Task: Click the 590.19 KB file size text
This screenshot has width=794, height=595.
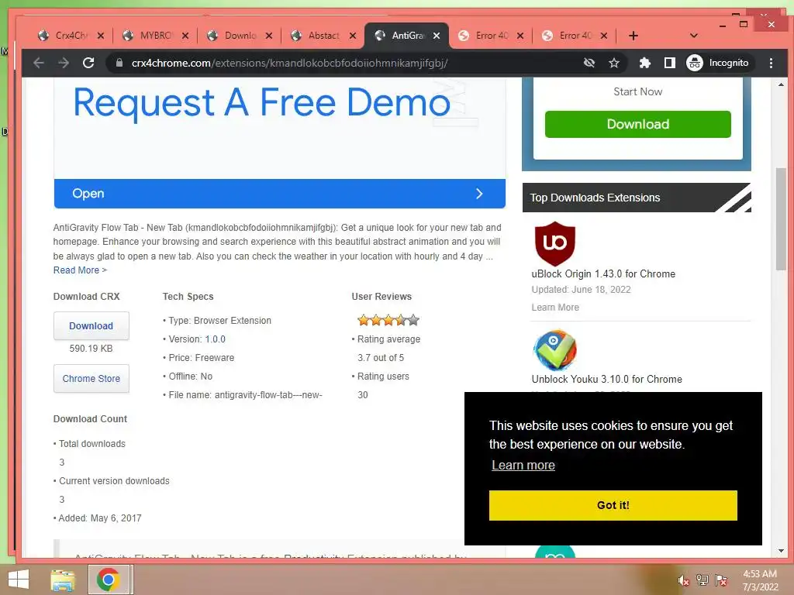Action: tap(91, 349)
